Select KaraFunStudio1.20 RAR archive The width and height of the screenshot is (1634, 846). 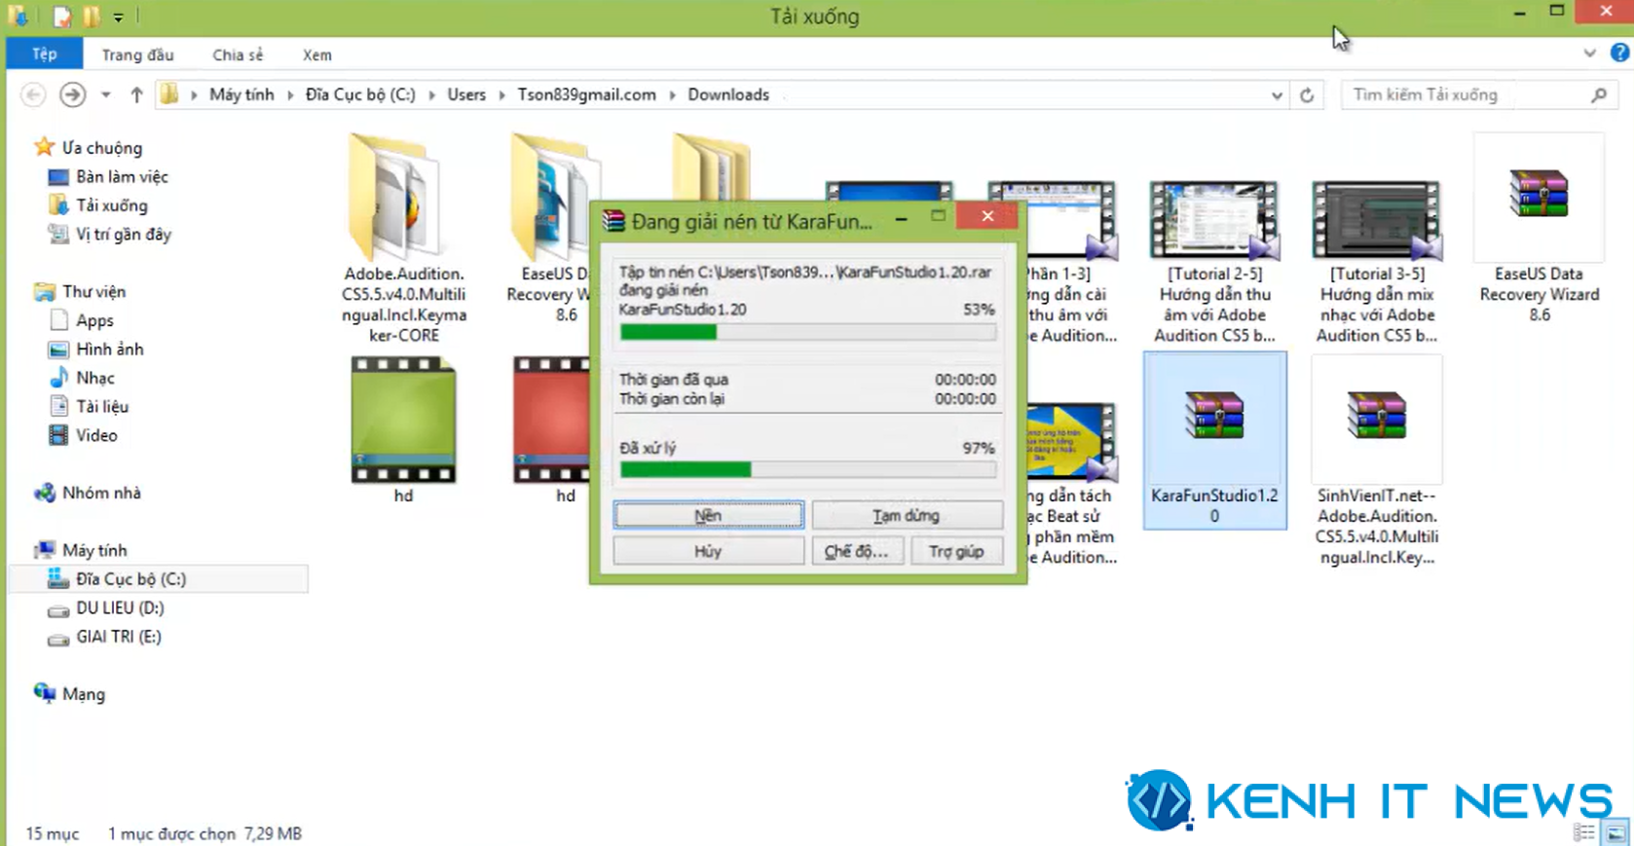(1214, 441)
